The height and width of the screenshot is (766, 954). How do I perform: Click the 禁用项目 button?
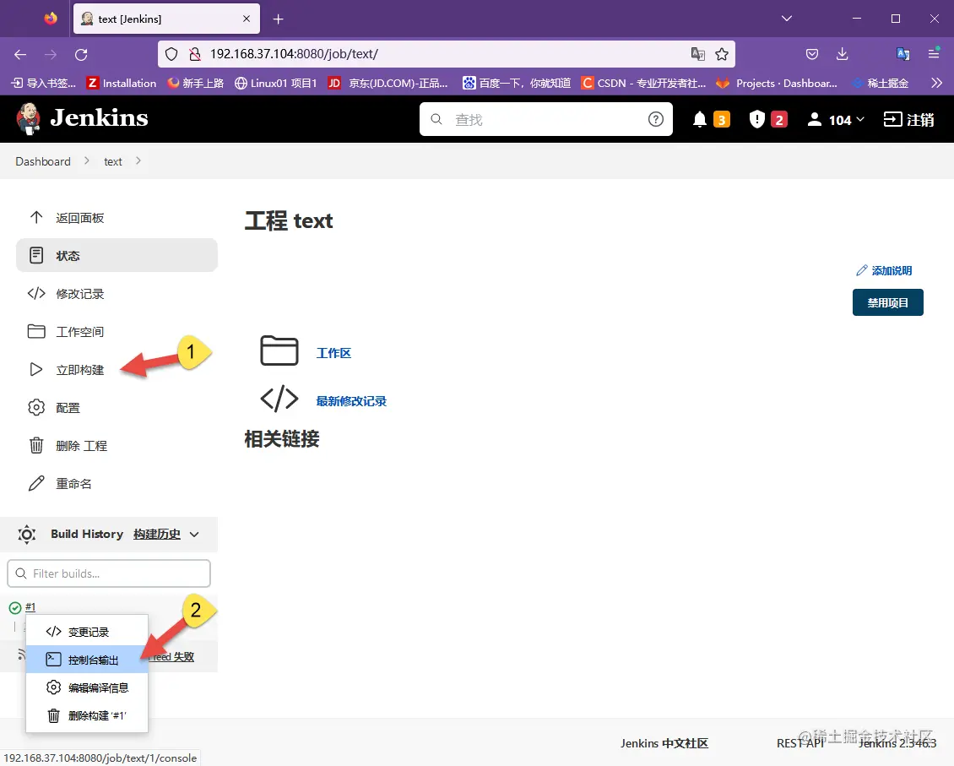pos(887,302)
